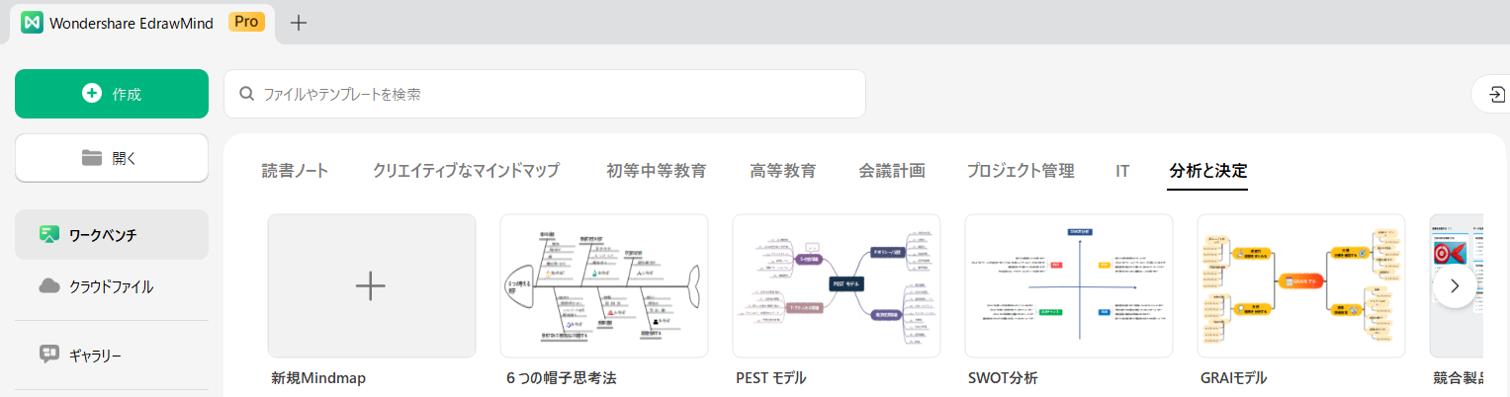This screenshot has width=1510, height=397.
Task: Click the 開く open button
Action: tap(112, 158)
